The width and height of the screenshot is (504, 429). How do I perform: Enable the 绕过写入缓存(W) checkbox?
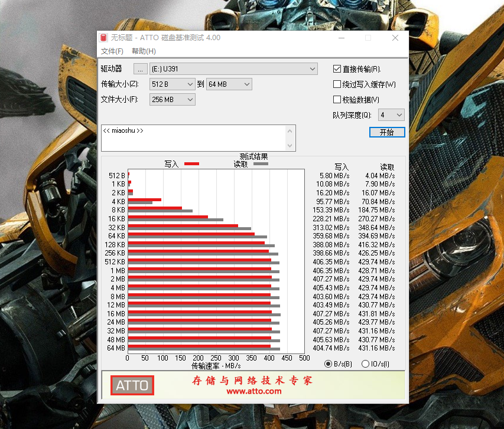(337, 84)
